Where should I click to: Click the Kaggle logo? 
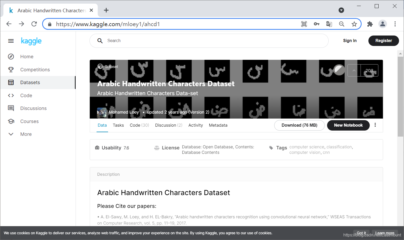31,41
